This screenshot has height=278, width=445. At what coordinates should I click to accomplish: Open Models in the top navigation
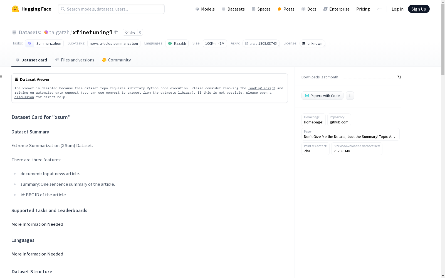click(x=205, y=9)
